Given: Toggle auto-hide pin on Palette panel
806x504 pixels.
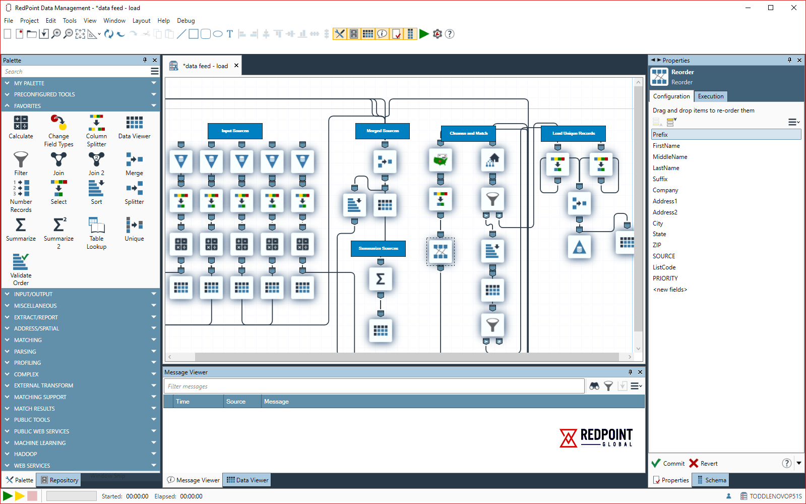Looking at the screenshot, I should click(x=145, y=60).
